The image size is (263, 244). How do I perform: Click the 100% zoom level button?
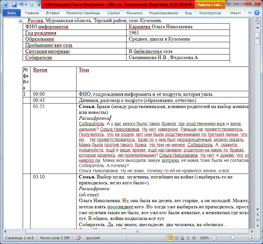205,238
